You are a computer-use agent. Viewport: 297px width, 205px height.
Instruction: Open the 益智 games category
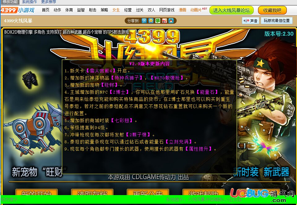pos(81,10)
